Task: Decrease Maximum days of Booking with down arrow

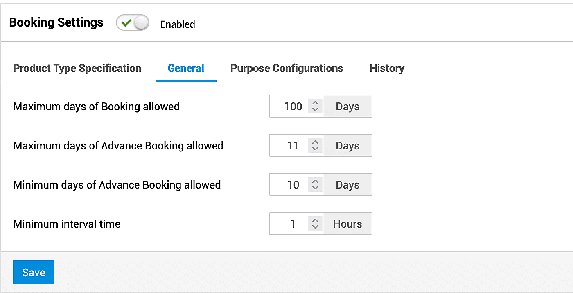Action: click(315, 110)
